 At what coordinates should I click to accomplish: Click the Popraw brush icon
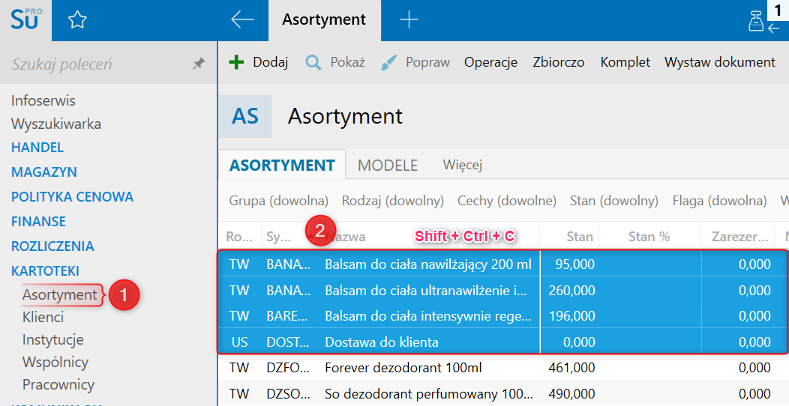click(x=388, y=62)
